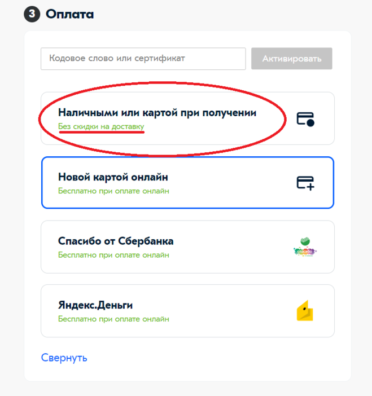Viewport: 372px width, 396px height.
Task: Click the yellow Яндекс.Деньги wallet icon
Action: (305, 311)
